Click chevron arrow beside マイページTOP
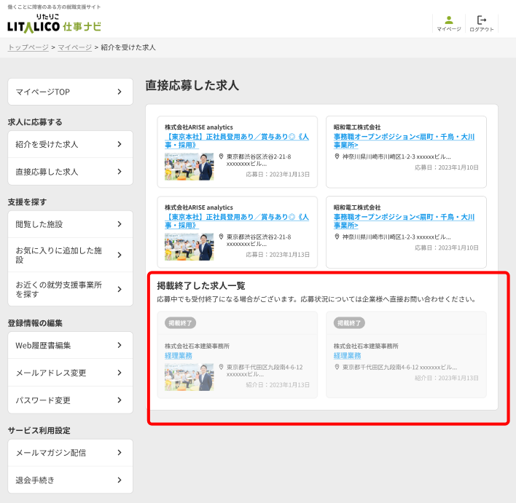This screenshot has width=516, height=503. click(120, 92)
